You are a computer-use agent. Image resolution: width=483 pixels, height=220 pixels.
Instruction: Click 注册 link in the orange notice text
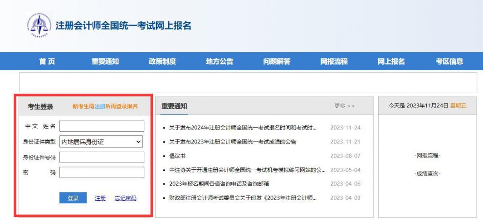pos(99,107)
